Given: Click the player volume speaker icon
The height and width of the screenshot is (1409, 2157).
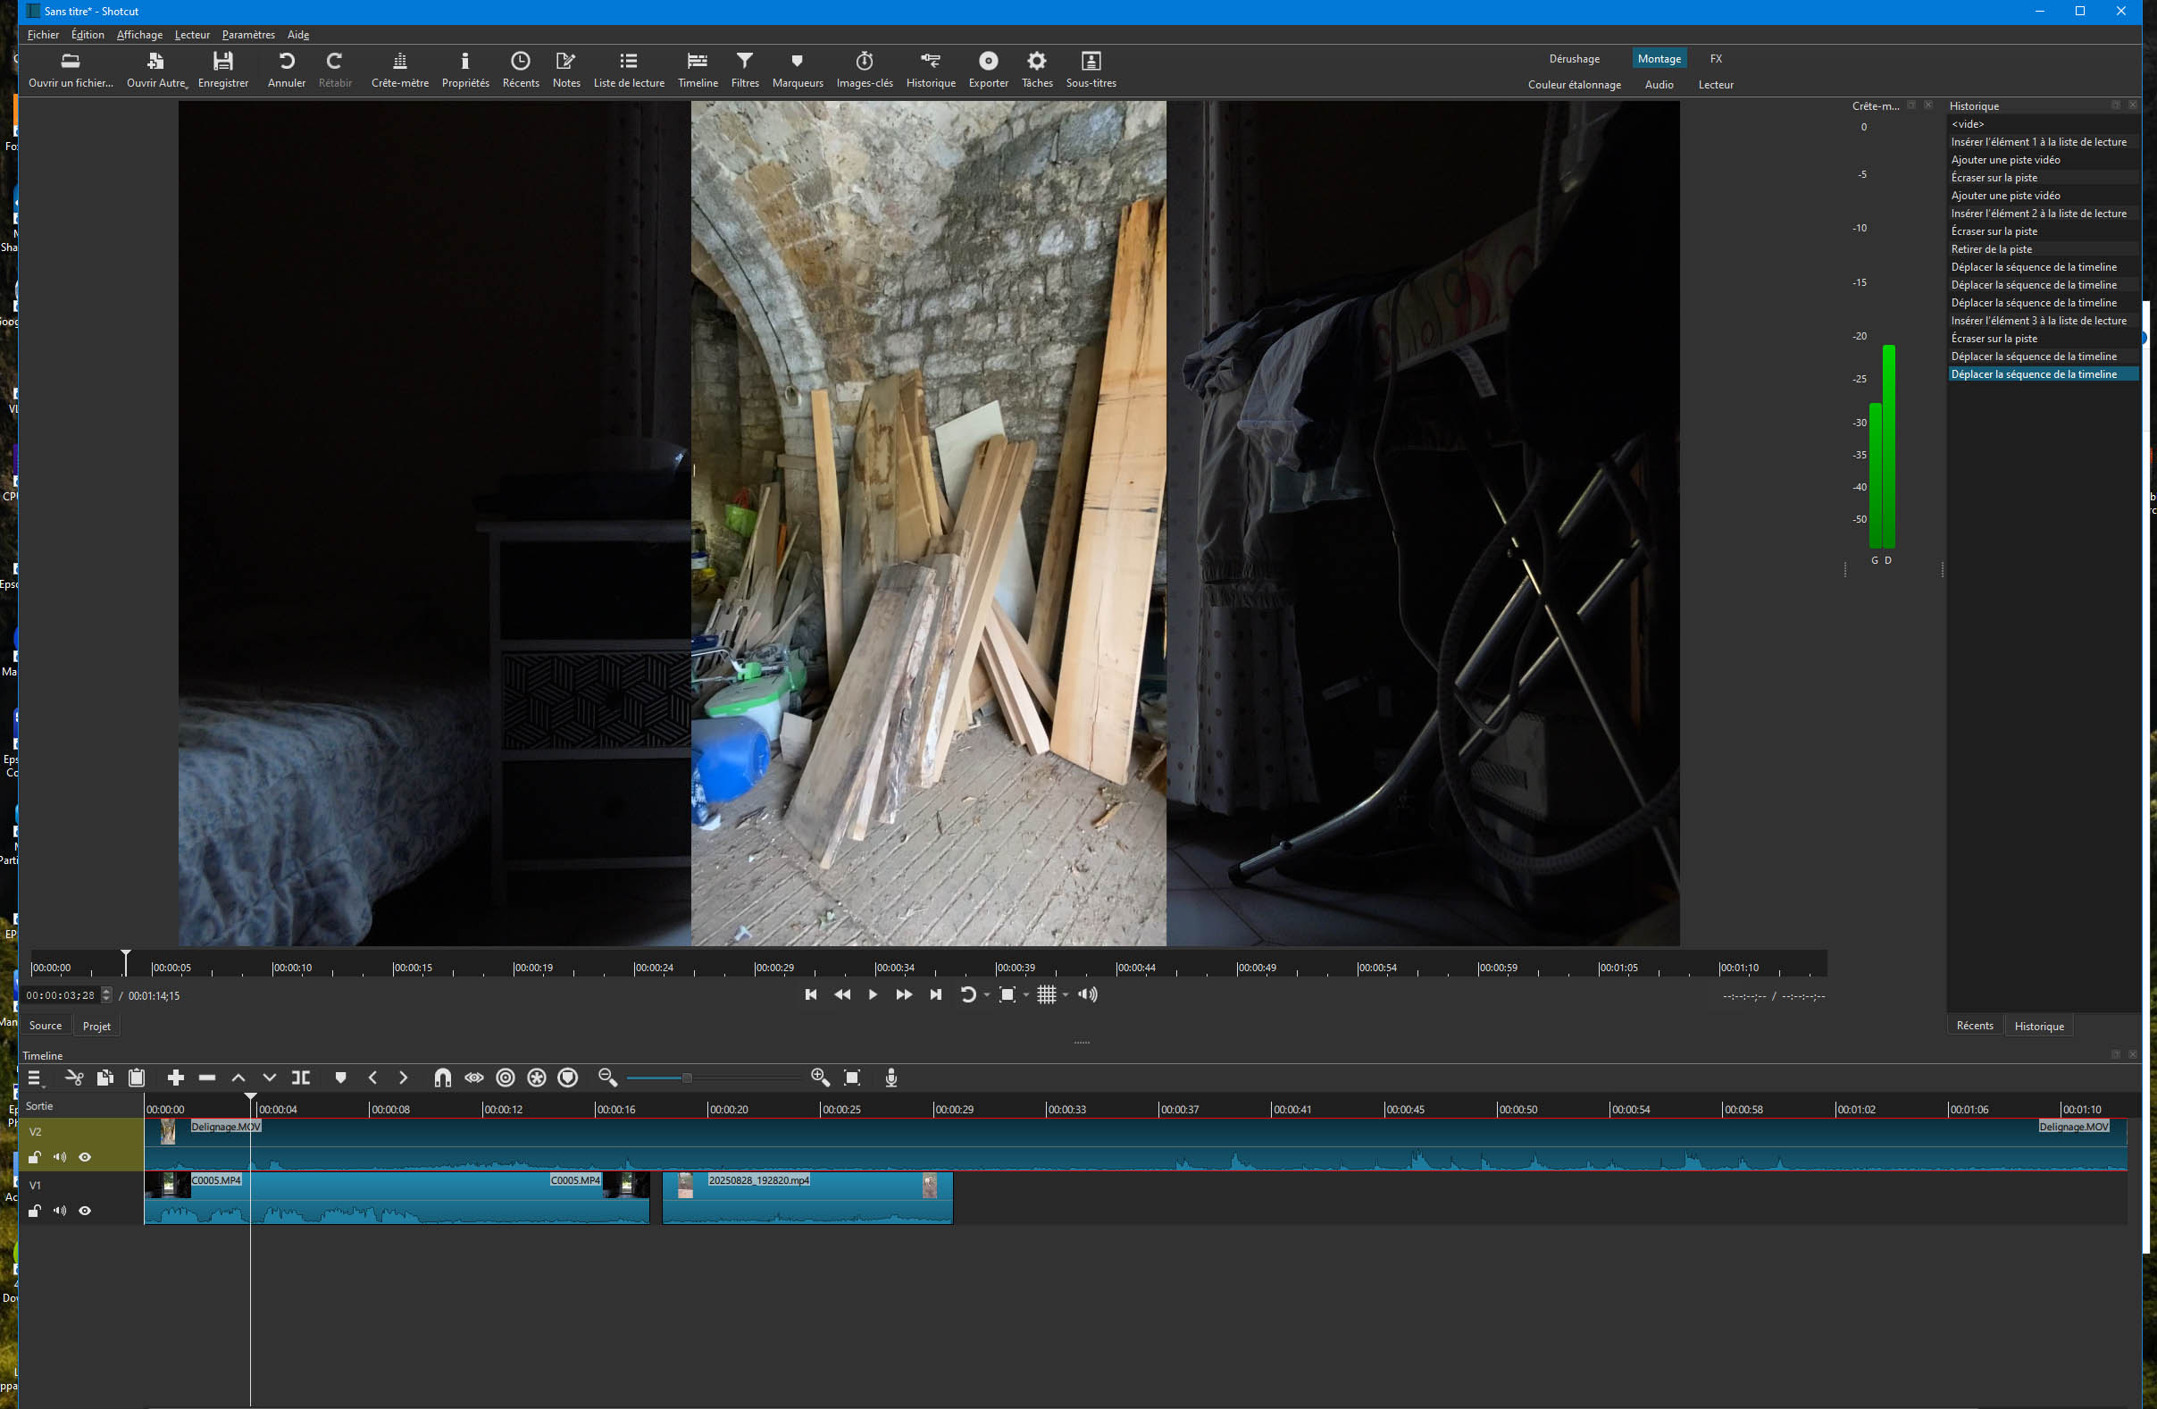Looking at the screenshot, I should tap(1088, 994).
